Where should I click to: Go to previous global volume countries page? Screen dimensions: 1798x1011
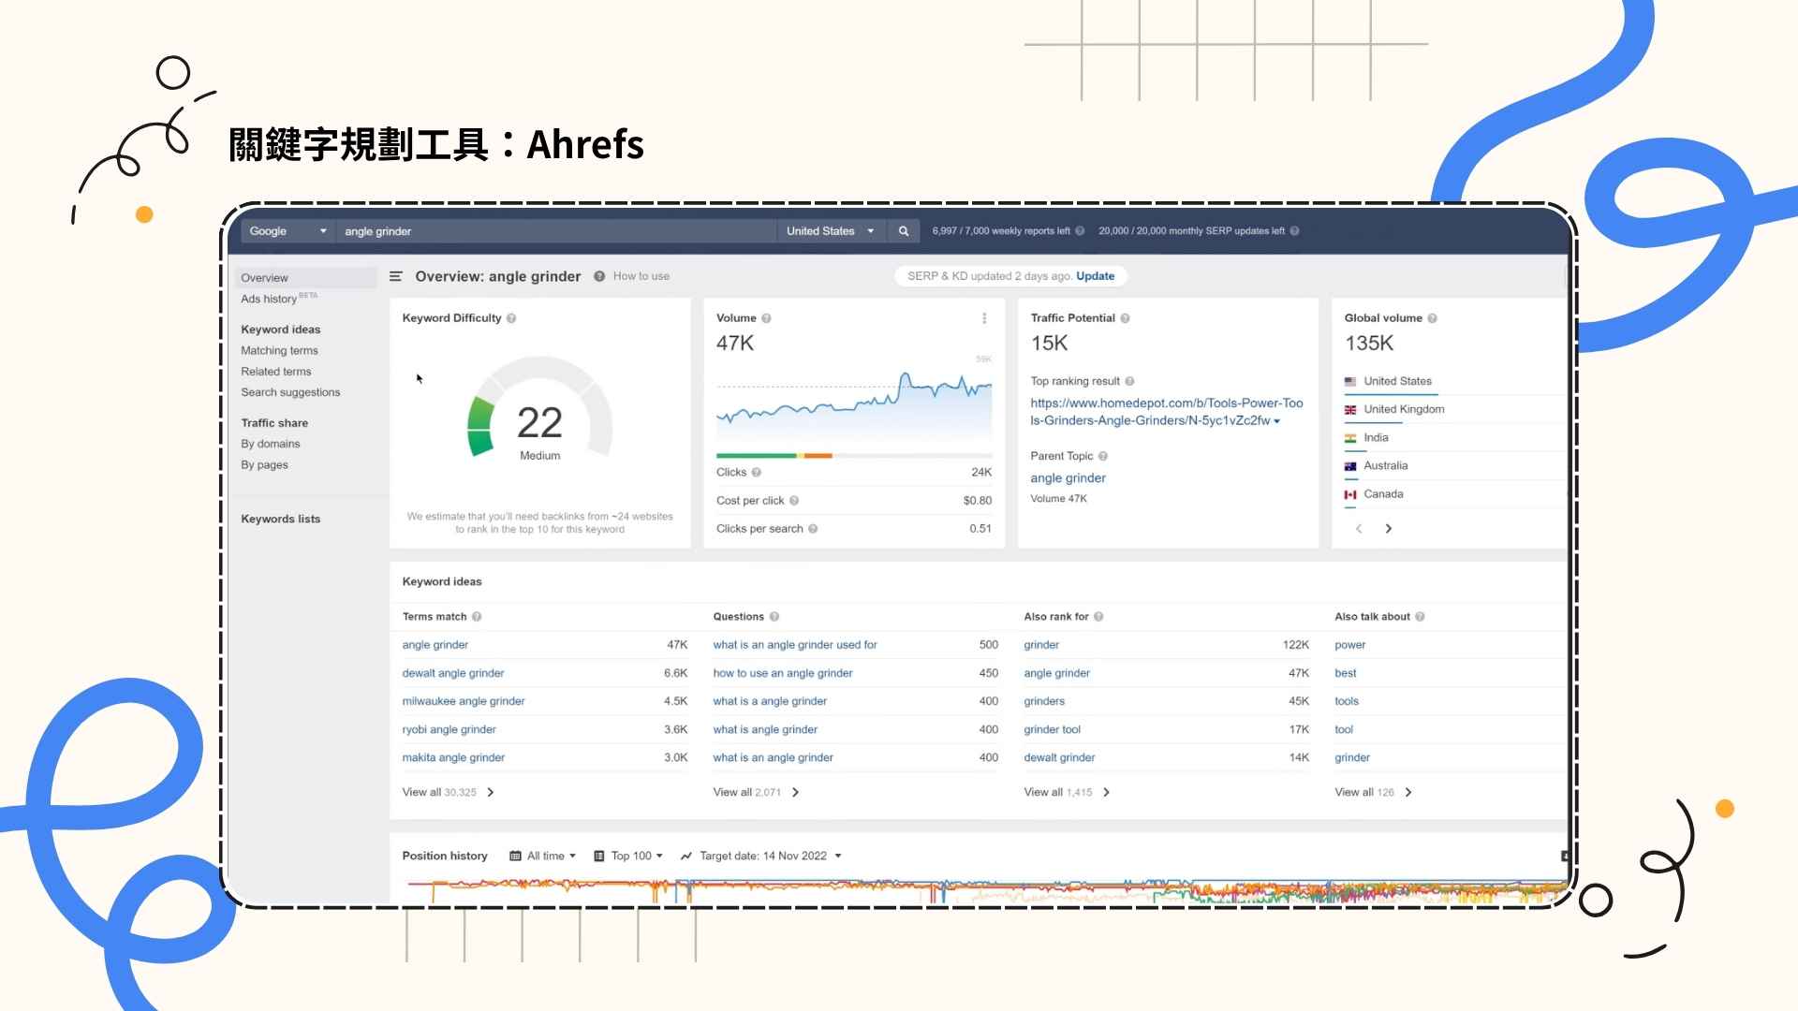point(1359,529)
